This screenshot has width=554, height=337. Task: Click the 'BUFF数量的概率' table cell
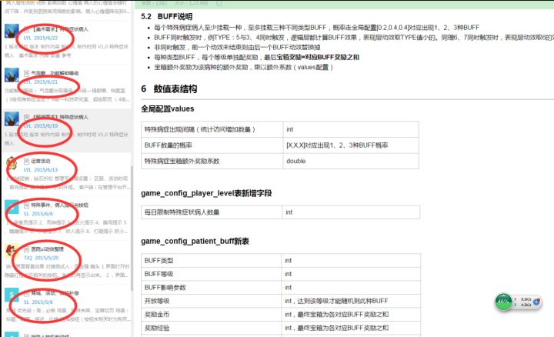[x=212, y=145]
